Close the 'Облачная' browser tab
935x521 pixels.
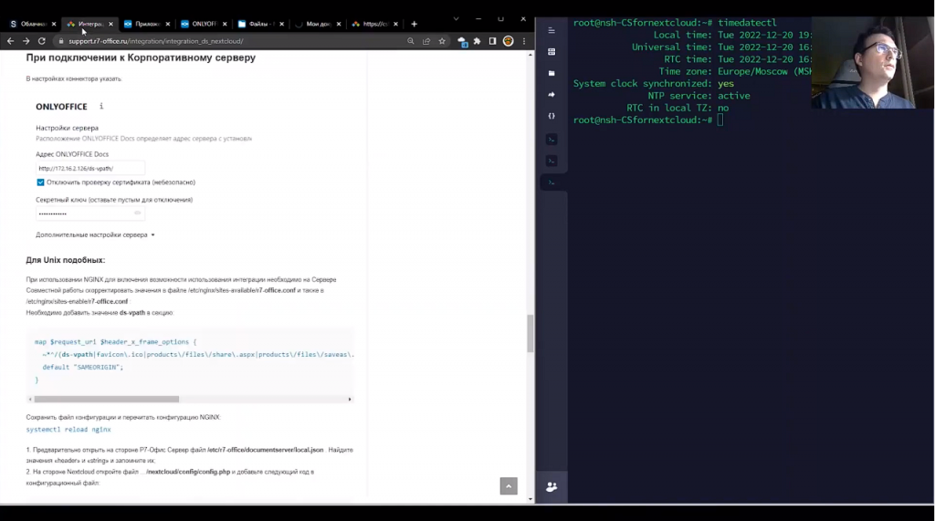click(x=54, y=24)
